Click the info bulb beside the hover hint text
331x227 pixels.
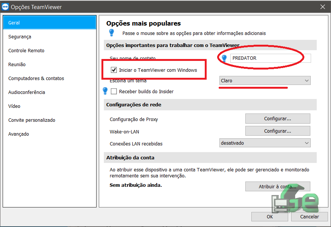112,33
